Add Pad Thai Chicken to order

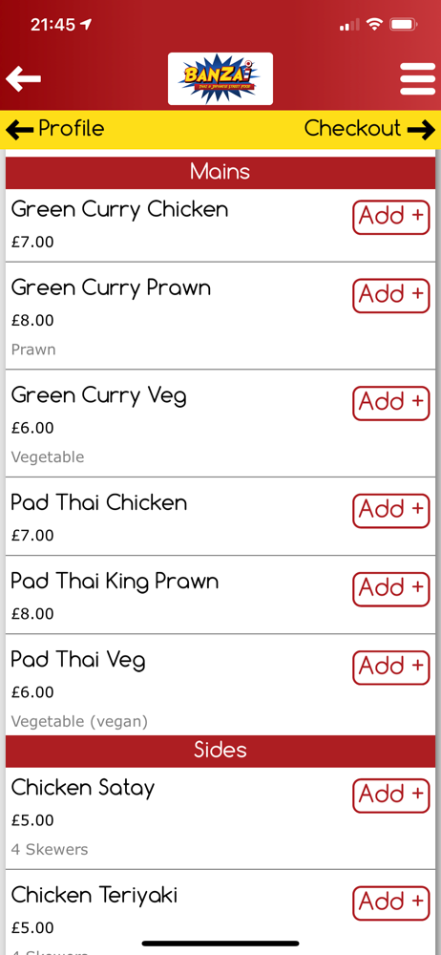[x=391, y=510]
